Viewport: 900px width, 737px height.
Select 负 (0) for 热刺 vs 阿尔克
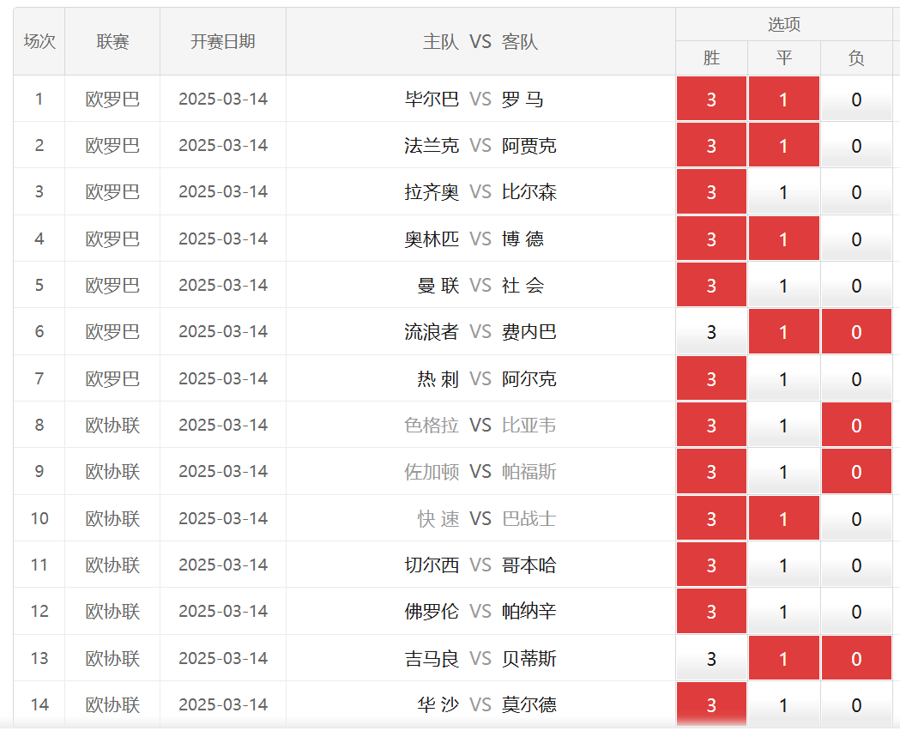[856, 379]
